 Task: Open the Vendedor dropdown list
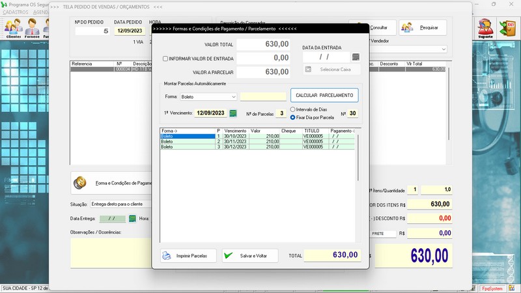(444, 49)
